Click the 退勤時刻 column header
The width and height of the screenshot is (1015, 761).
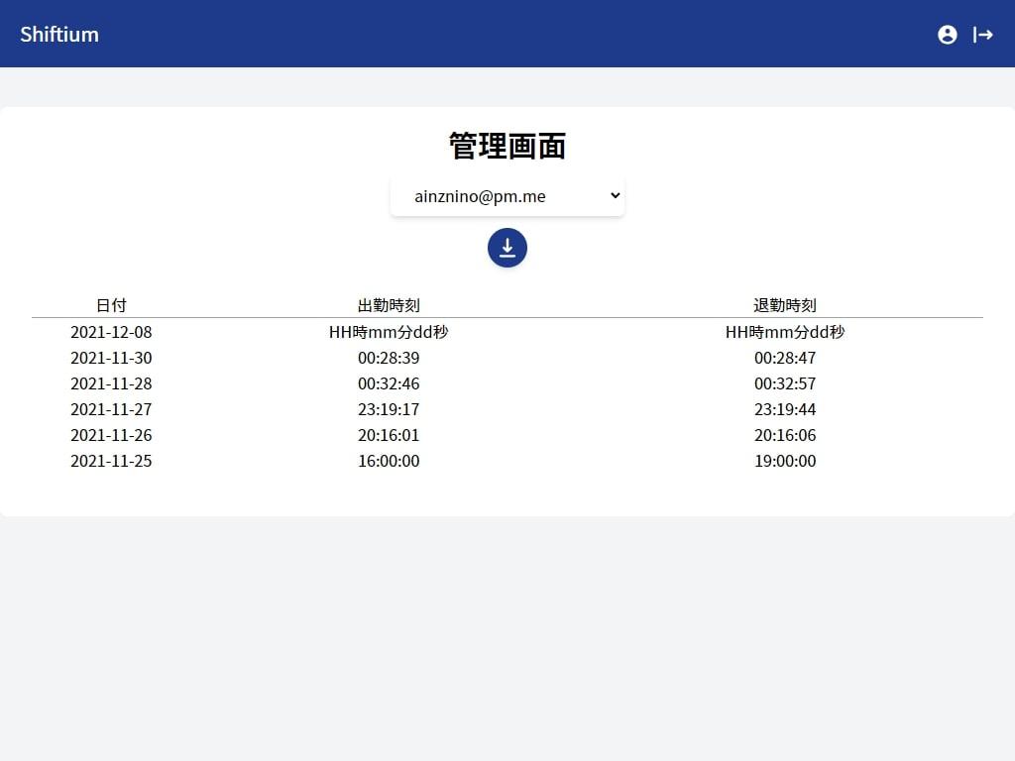[785, 305]
